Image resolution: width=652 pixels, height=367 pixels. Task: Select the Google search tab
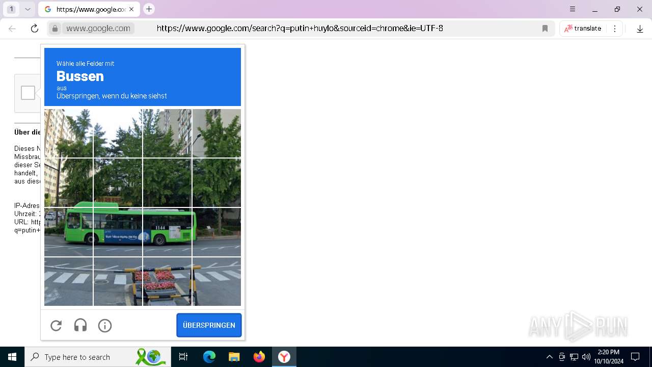89,9
